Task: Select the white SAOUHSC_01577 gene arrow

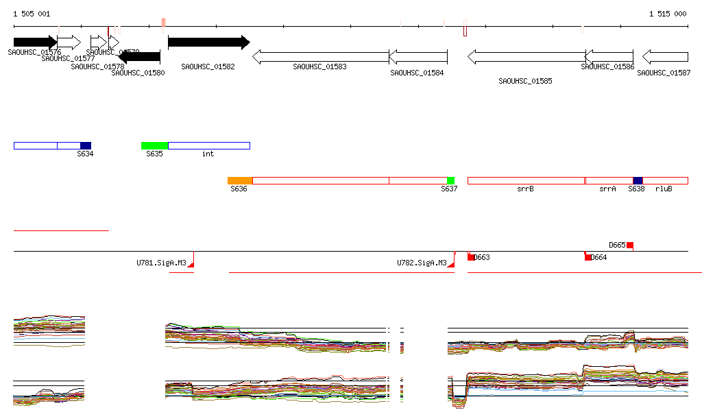Action: pos(69,43)
